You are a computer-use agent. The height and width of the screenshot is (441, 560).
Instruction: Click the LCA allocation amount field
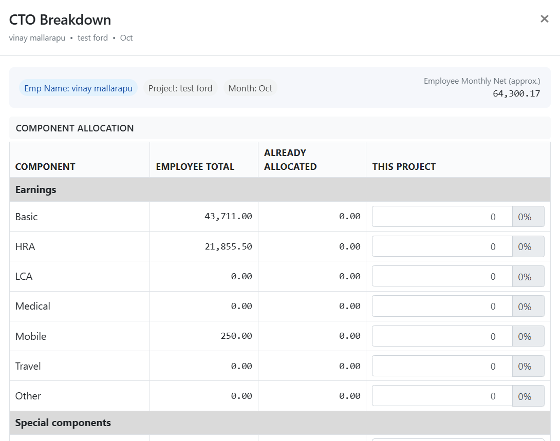442,276
